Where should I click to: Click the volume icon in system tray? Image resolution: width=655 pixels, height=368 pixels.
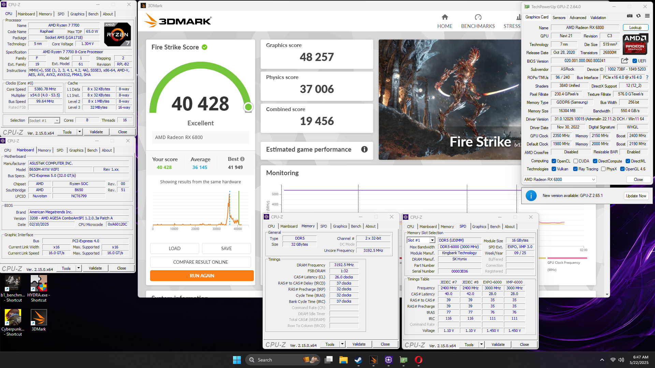[621, 360]
